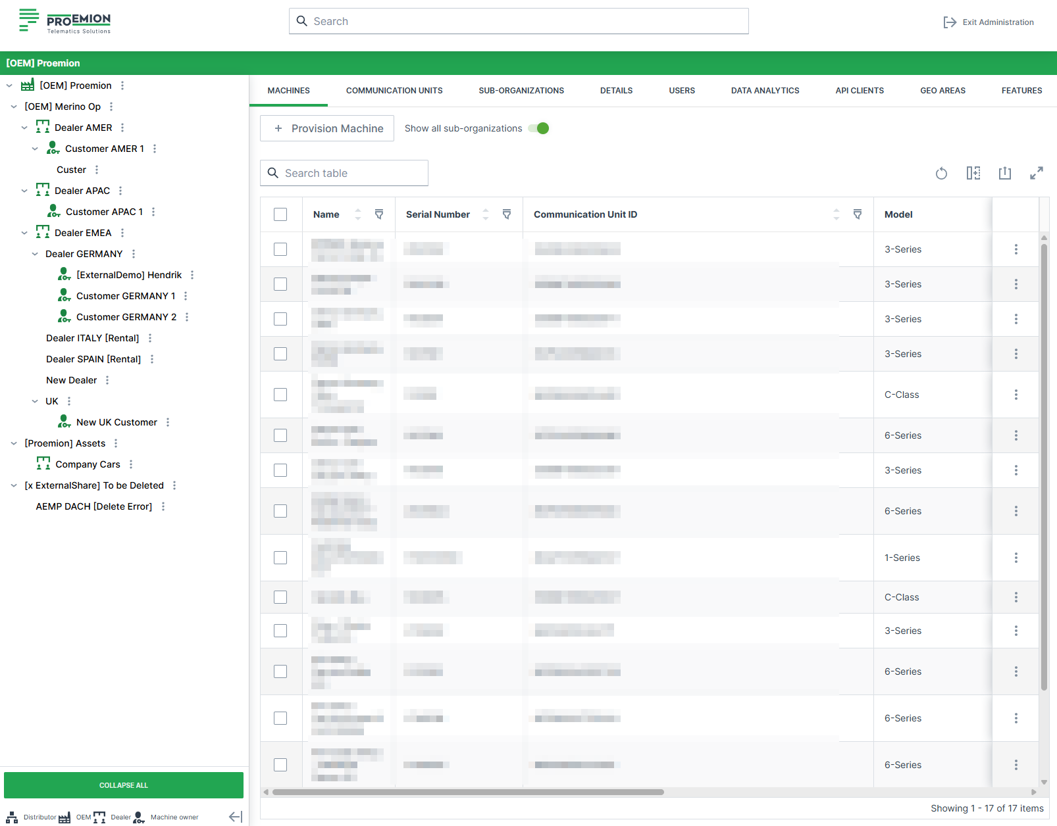Collapse the [OEM] Merino Op node

(14, 107)
